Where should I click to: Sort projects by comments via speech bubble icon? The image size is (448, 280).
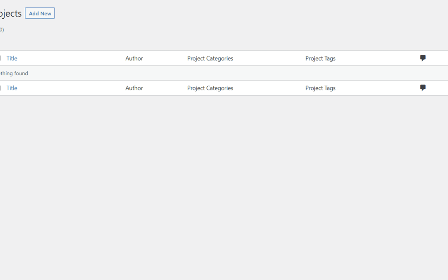pos(423,58)
